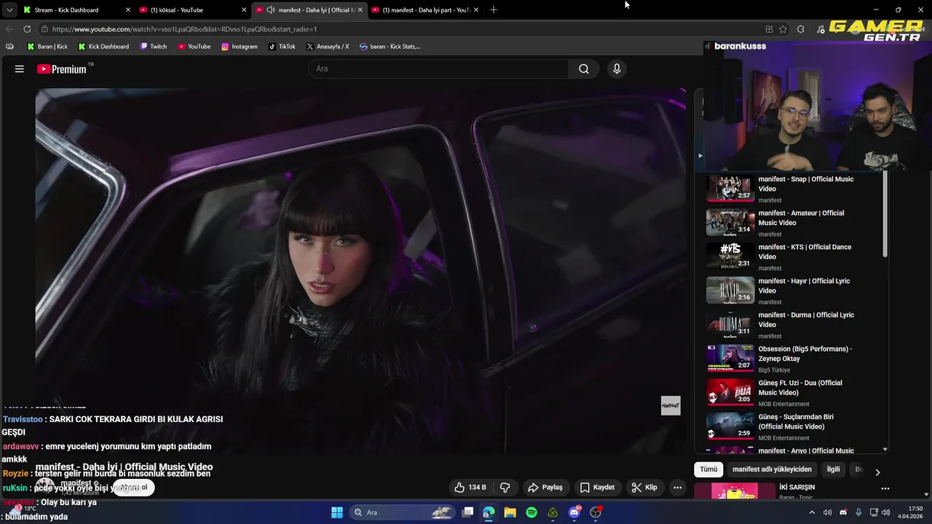Start voice search with the microphone icon

[617, 69]
